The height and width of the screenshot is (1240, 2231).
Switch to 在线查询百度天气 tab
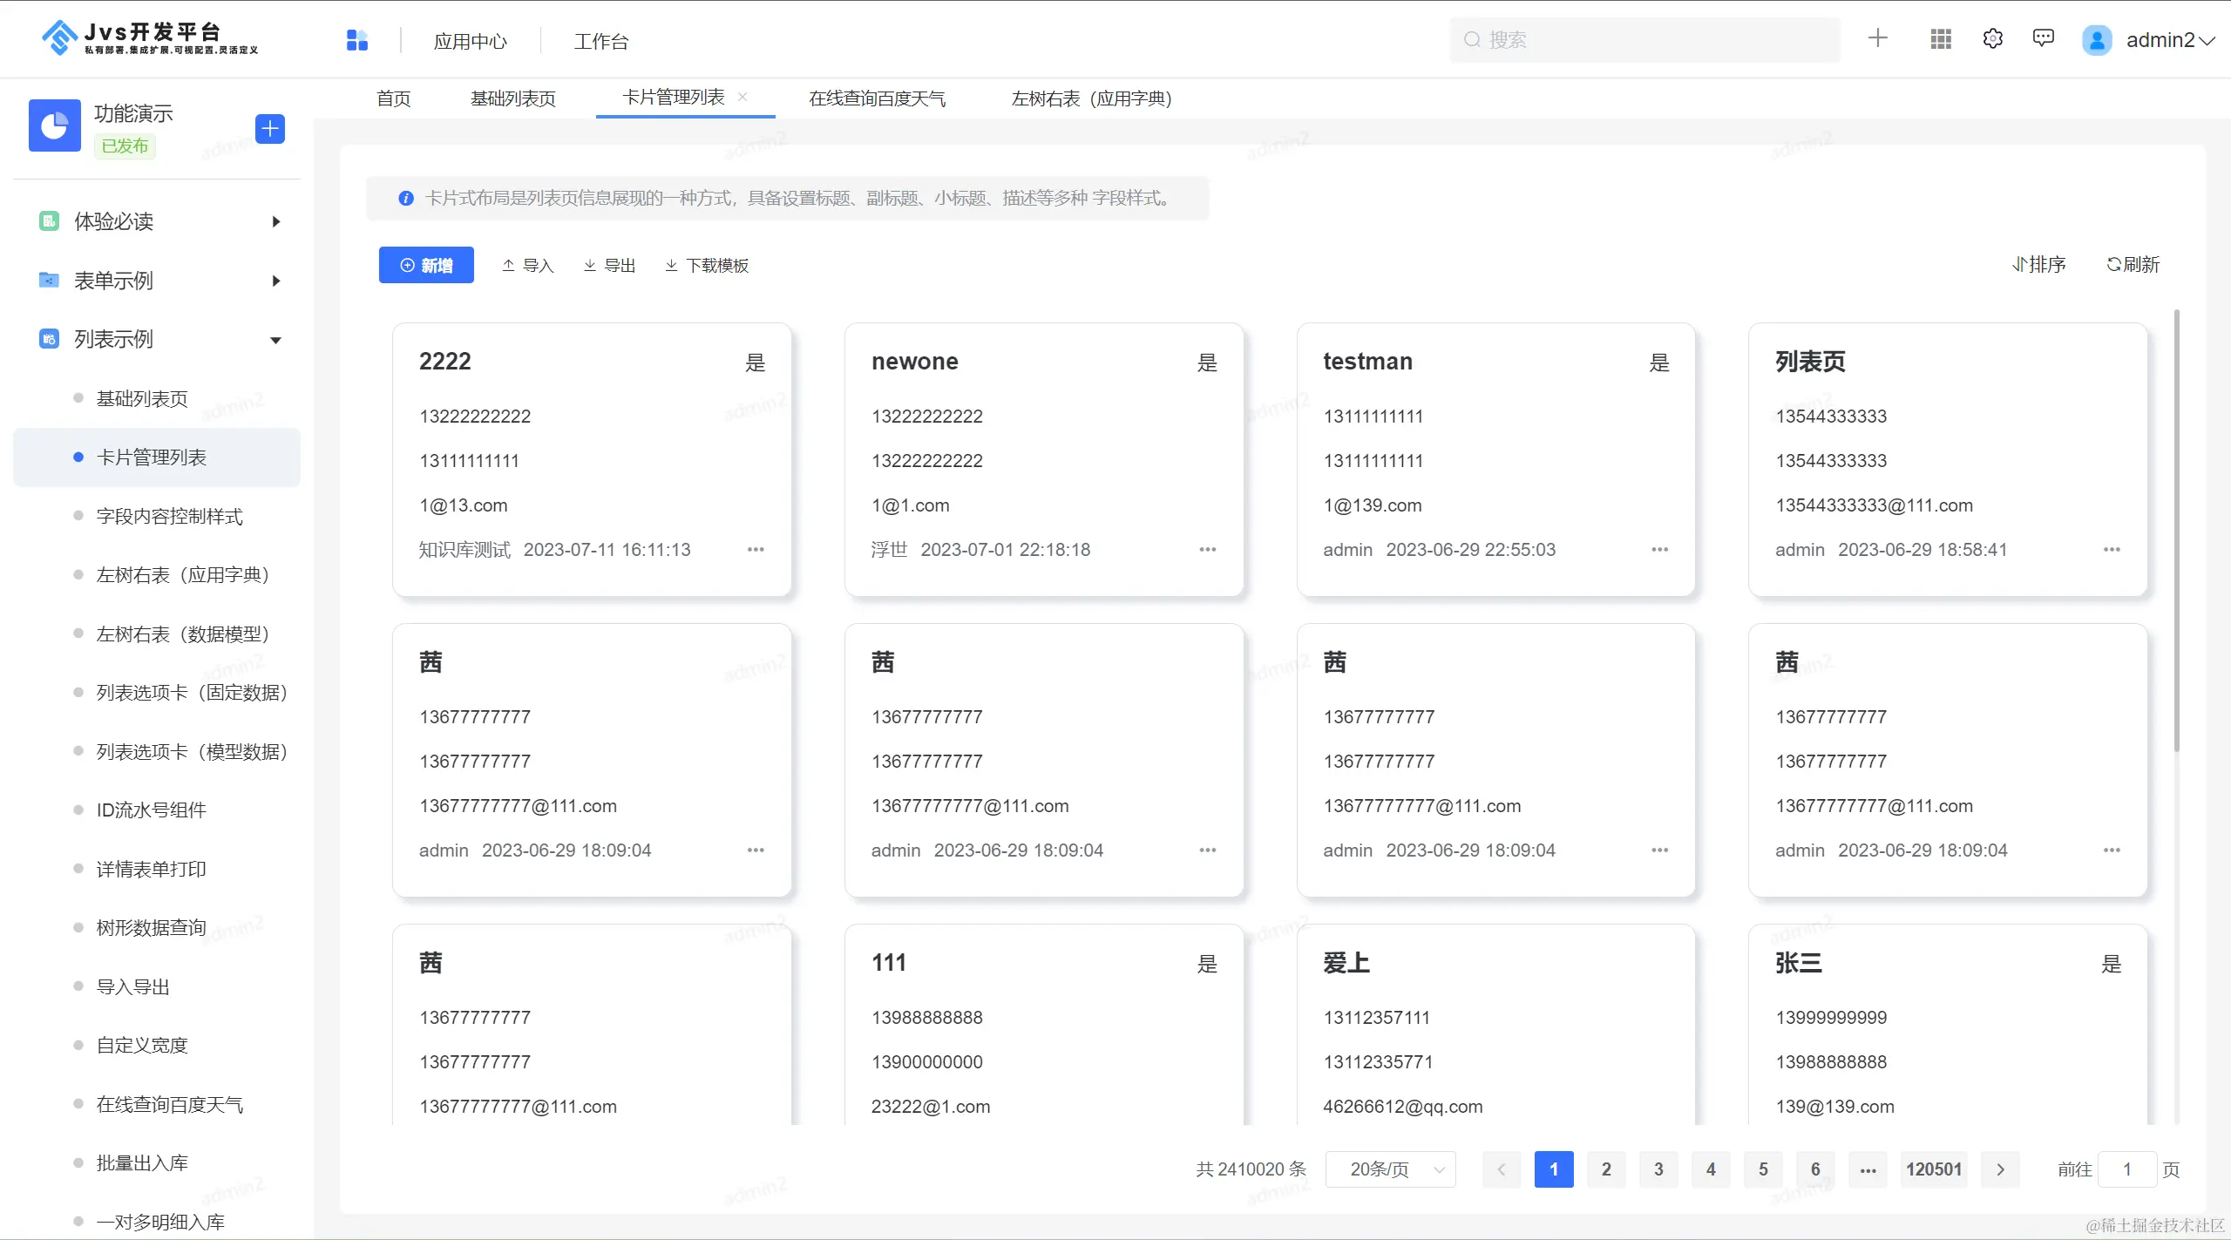click(x=877, y=98)
